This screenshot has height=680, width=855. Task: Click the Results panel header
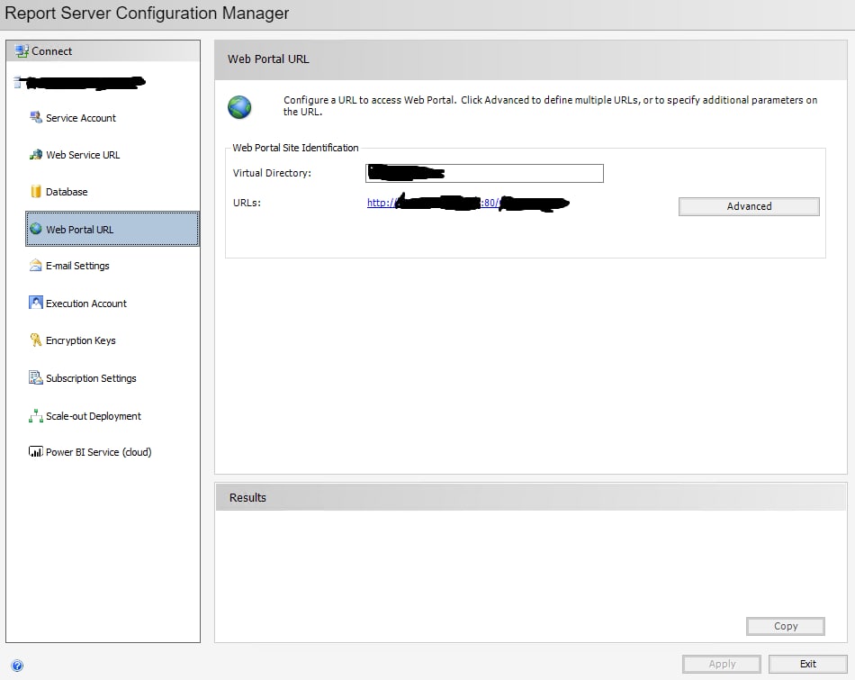point(531,497)
